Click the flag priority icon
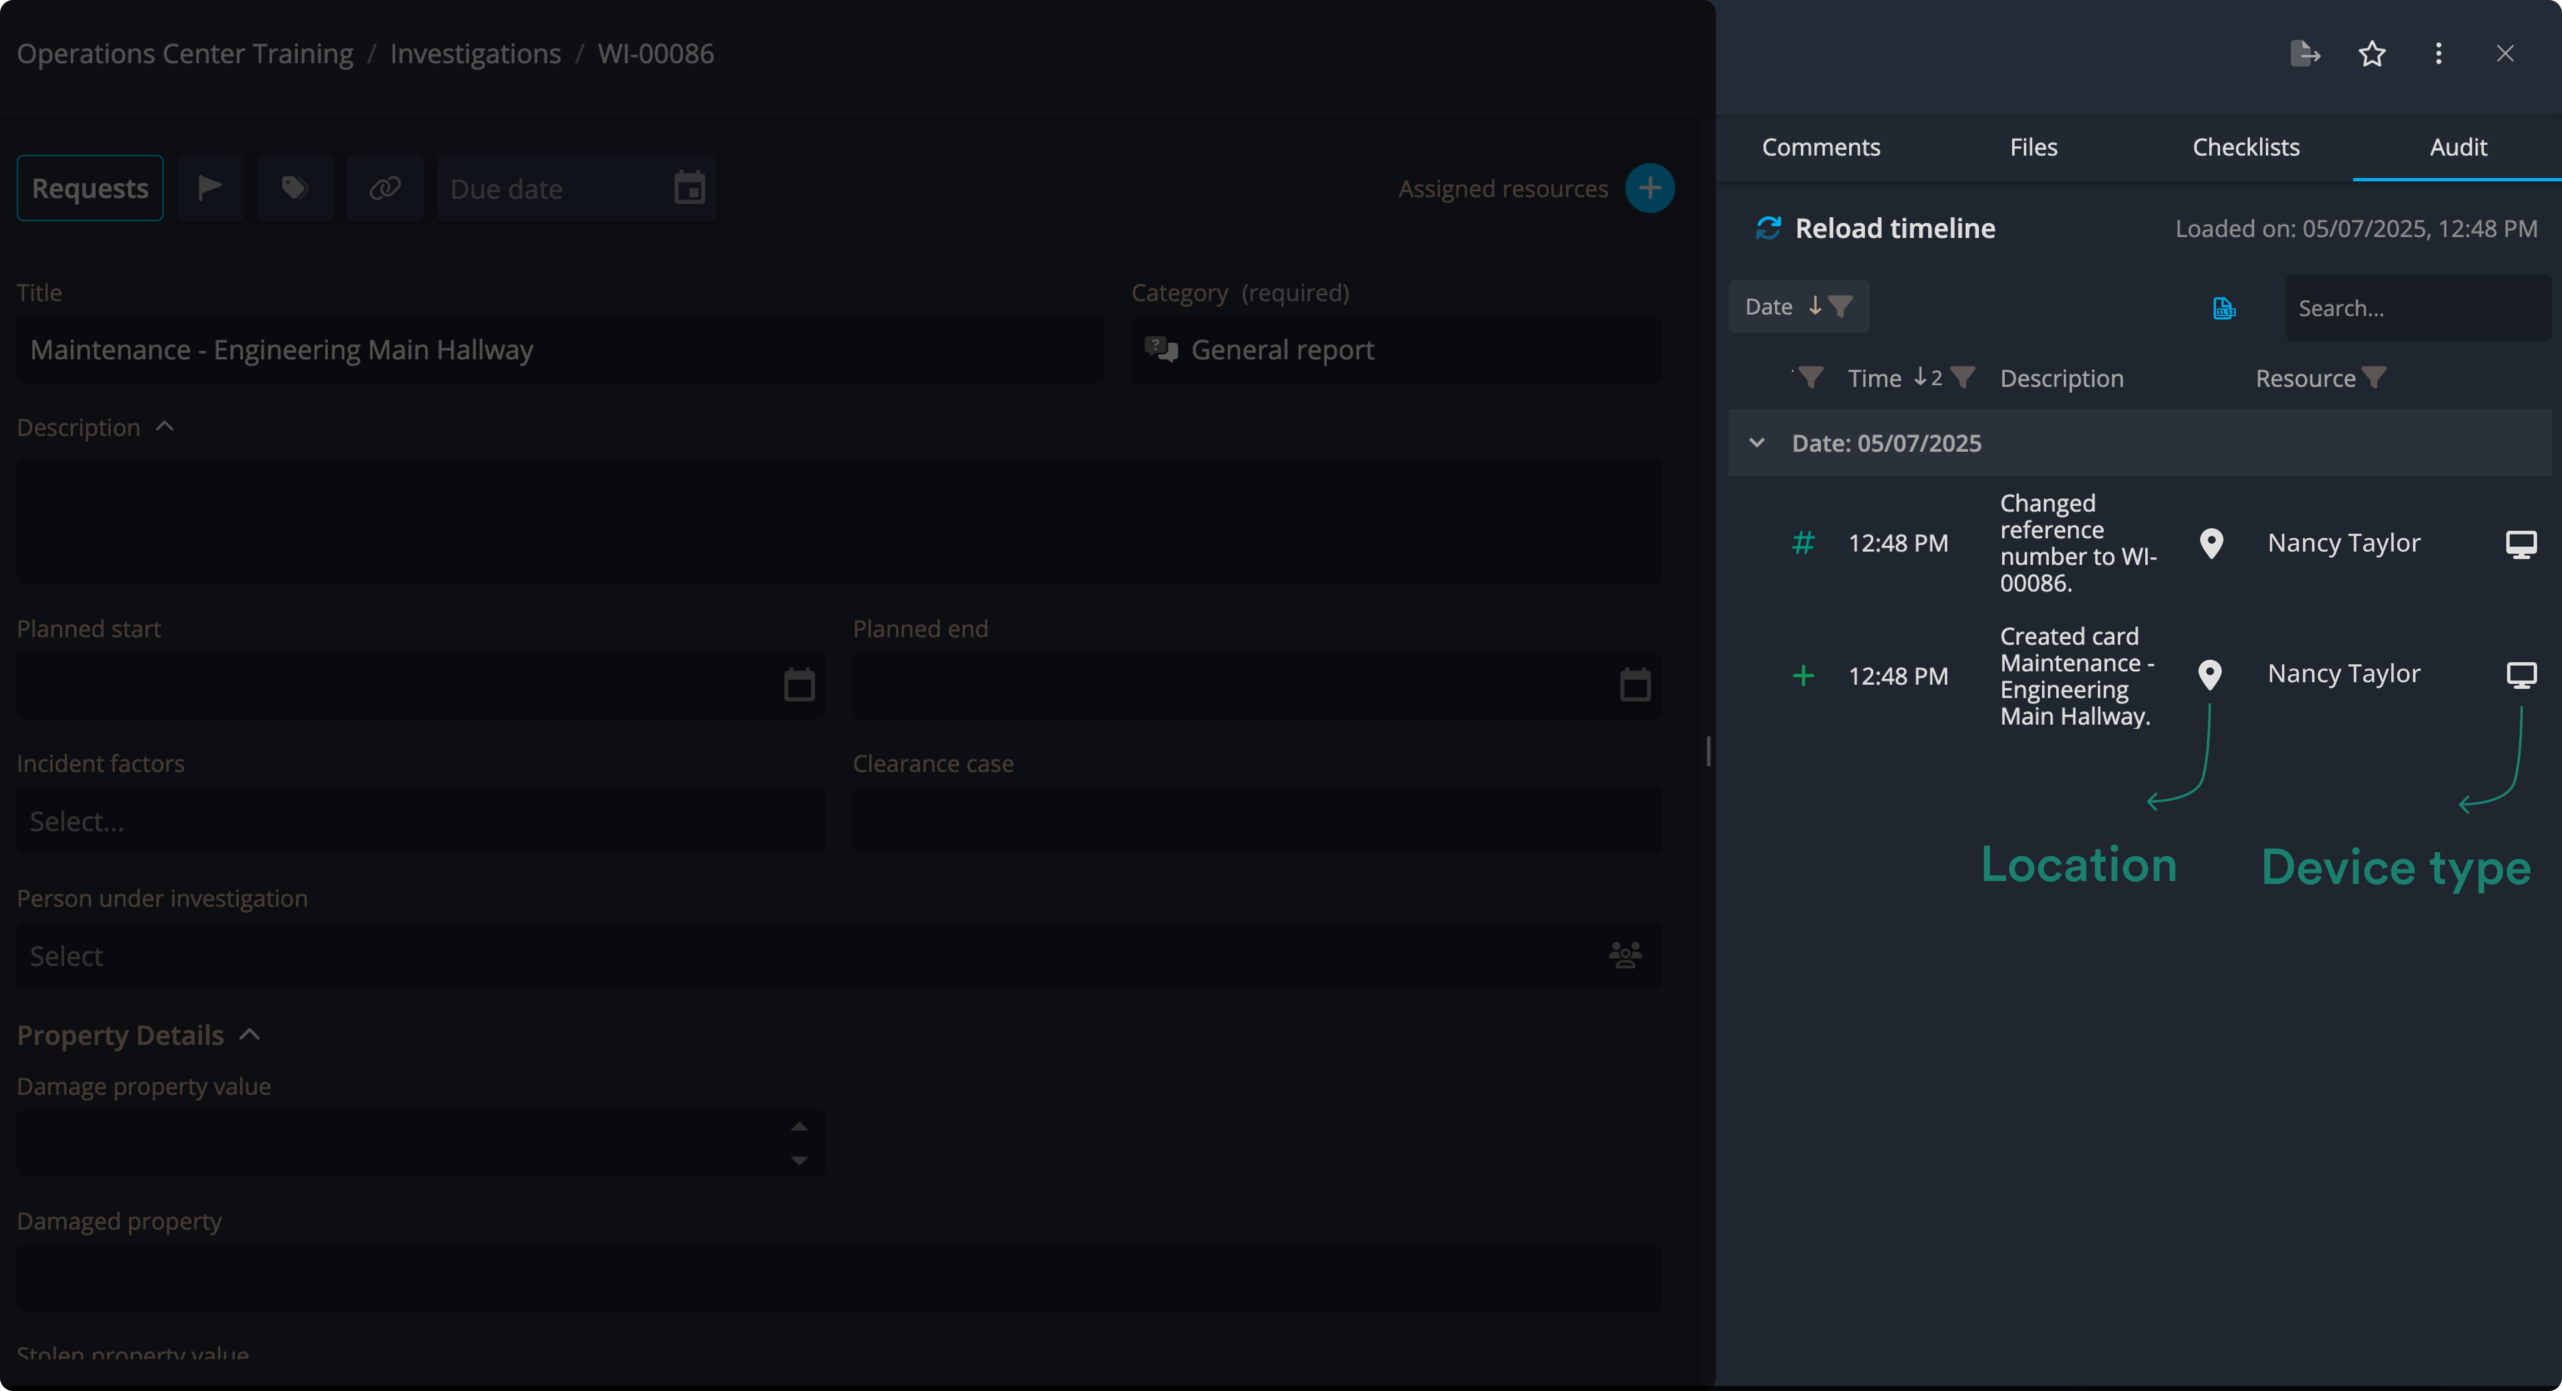The image size is (2562, 1391). tap(210, 187)
